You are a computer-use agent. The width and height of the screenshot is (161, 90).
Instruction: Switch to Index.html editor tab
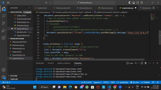pos(41,8)
